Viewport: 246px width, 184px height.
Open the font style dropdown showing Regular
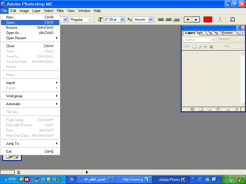pos(81,20)
